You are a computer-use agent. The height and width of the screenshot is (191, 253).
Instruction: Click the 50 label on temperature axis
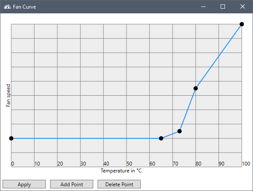[130, 164]
